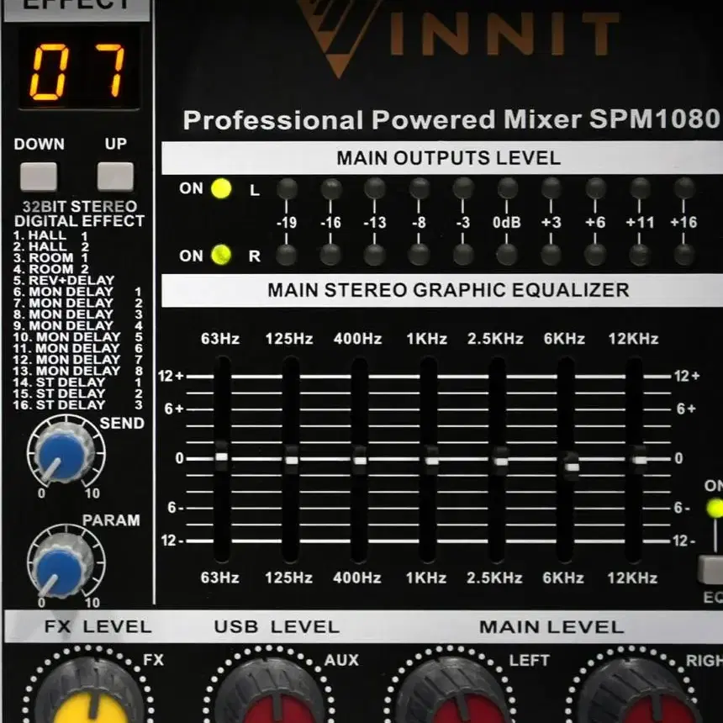Push the UP effect select button
The width and height of the screenshot is (723, 723).
[115, 177]
